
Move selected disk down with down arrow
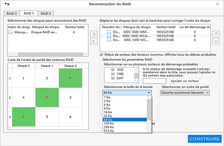(216, 41)
